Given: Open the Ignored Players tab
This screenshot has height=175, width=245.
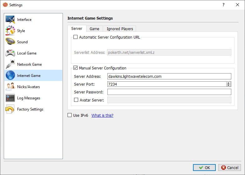Looking at the screenshot, I should (120, 29).
